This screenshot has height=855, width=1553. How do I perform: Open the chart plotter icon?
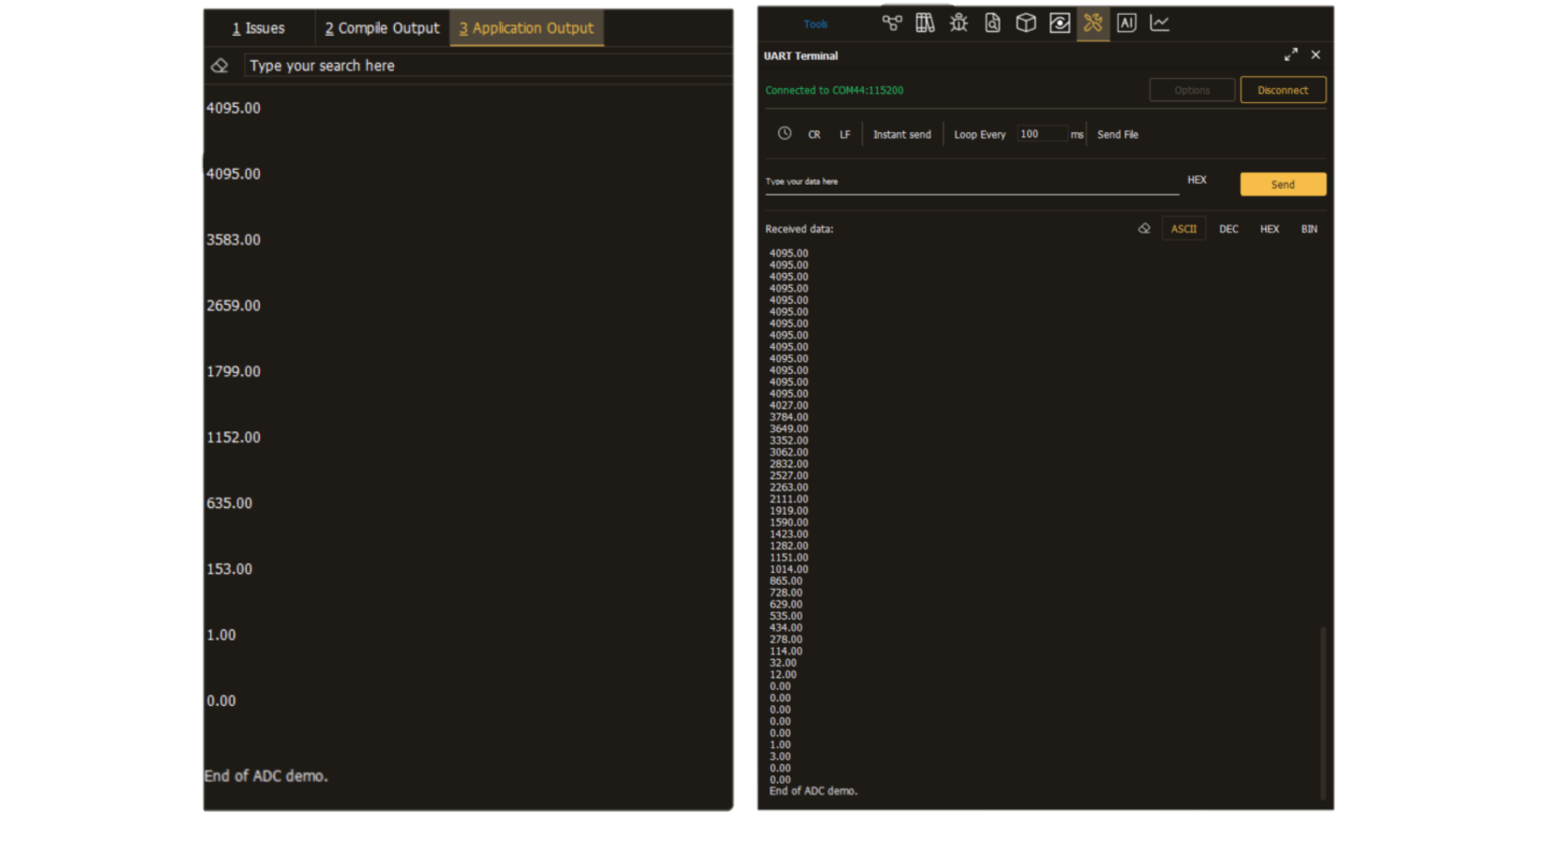coord(1160,23)
